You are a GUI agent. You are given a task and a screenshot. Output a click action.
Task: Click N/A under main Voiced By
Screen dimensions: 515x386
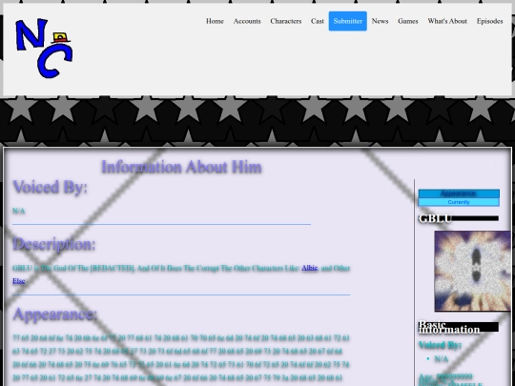(19, 211)
